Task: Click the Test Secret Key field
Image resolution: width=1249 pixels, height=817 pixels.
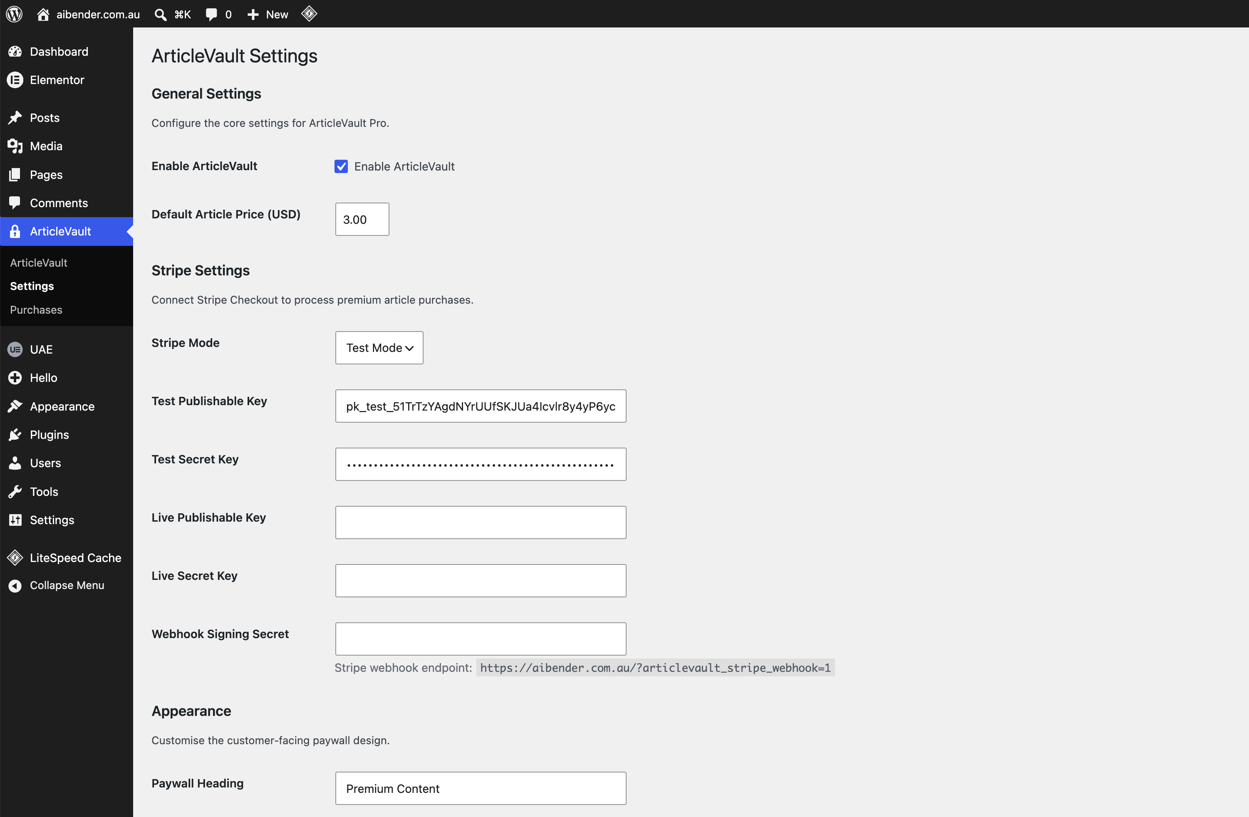Action: tap(481, 464)
